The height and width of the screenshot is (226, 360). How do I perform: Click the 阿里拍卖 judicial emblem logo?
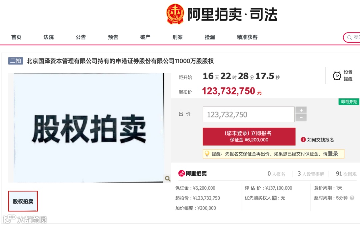coord(175,14)
